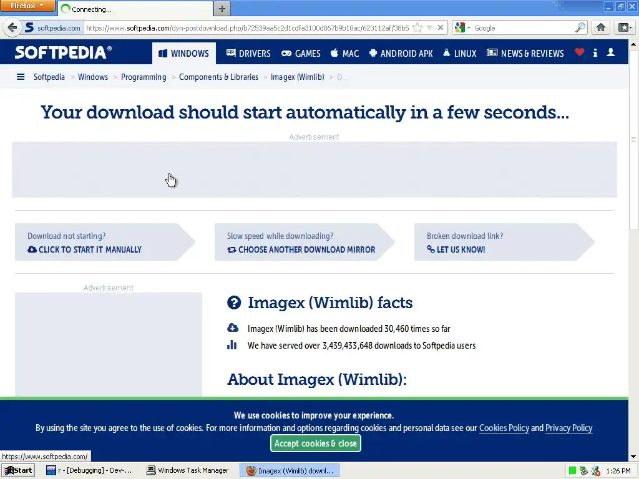
Task: Click the info 'i' icon in header
Action: (x=595, y=52)
